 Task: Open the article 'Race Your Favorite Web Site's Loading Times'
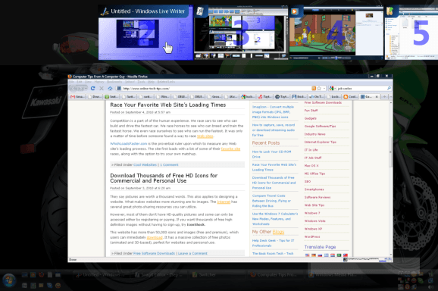[168, 105]
